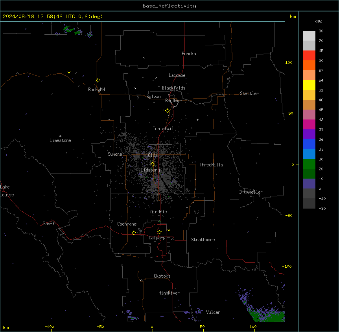The width and height of the screenshot is (339, 332).
Task: Click the Base_Reflectivity title text
Action: click(x=169, y=6)
